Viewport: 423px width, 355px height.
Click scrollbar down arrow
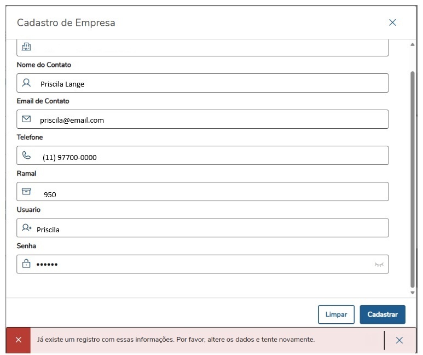click(413, 293)
